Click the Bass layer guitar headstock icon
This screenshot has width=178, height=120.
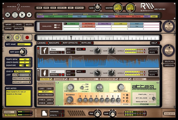45,51
